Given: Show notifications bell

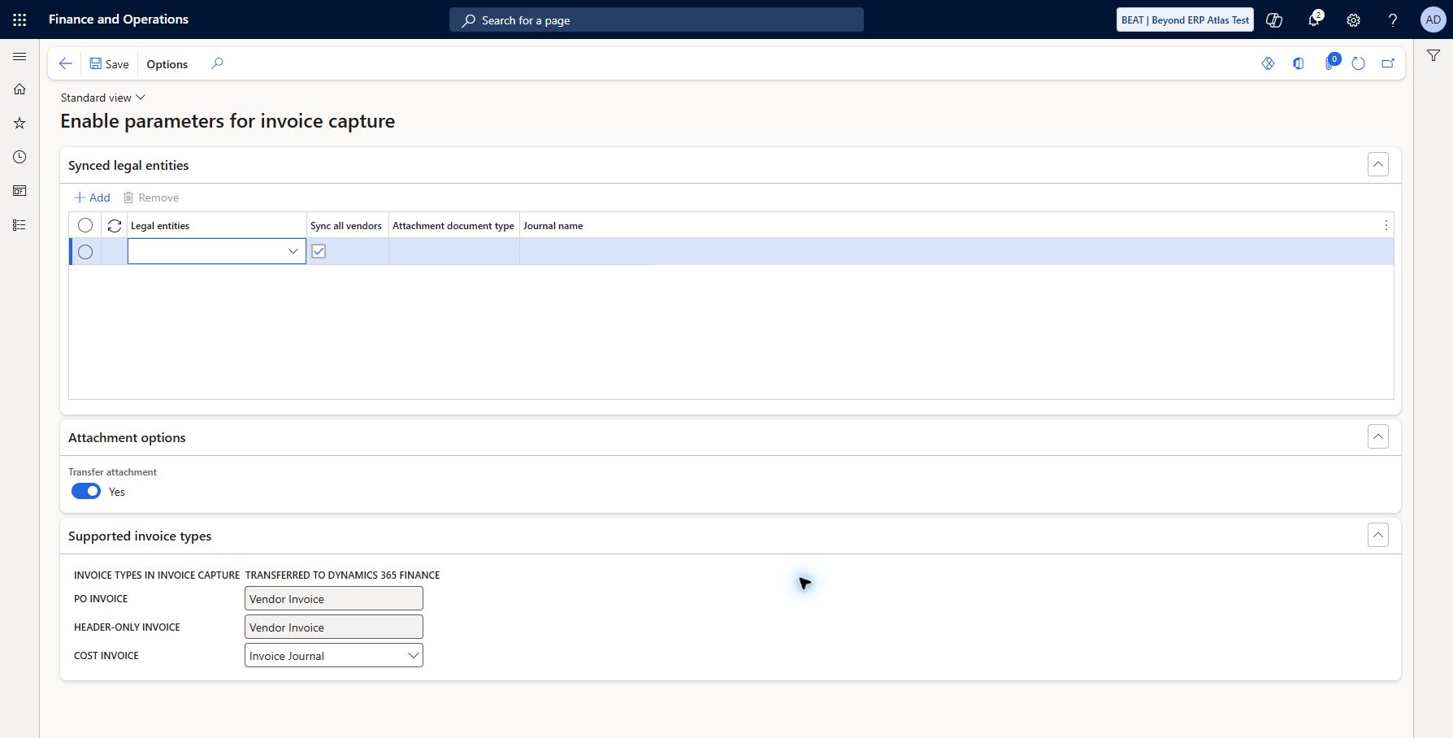Looking at the screenshot, I should click(x=1314, y=20).
